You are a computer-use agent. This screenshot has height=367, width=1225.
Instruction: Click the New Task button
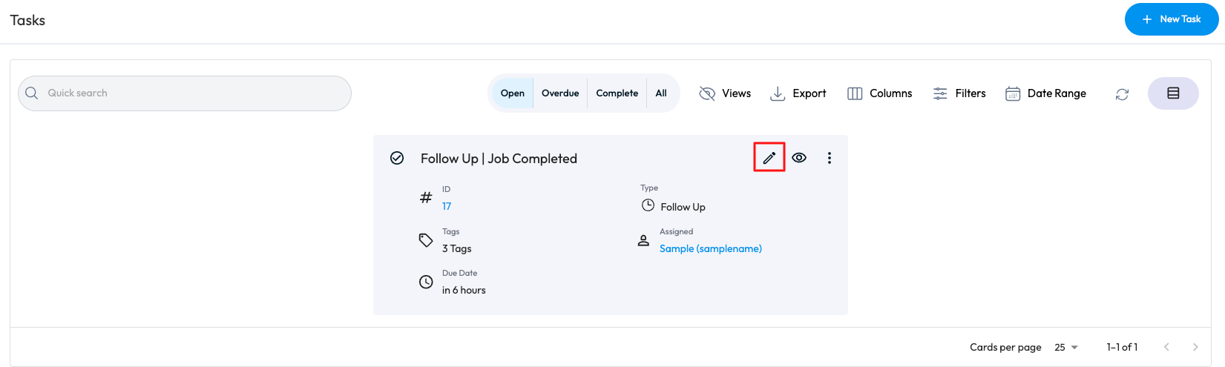click(x=1172, y=19)
